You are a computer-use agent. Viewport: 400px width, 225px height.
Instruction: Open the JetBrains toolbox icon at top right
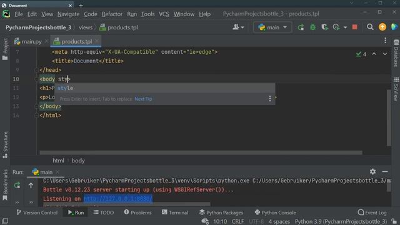click(x=394, y=27)
